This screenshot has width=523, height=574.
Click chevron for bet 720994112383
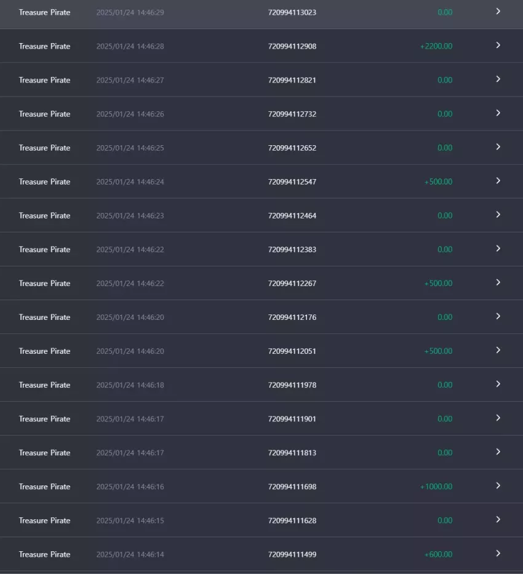tap(498, 249)
